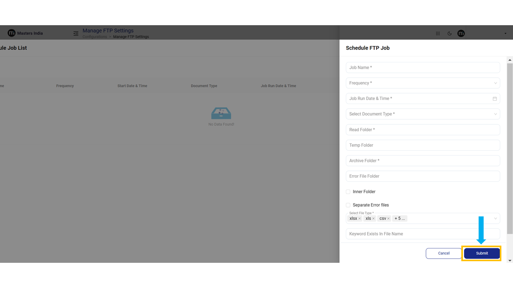This screenshot has height=288, width=513.
Task: Focus the Job Name input field
Action: 422,68
